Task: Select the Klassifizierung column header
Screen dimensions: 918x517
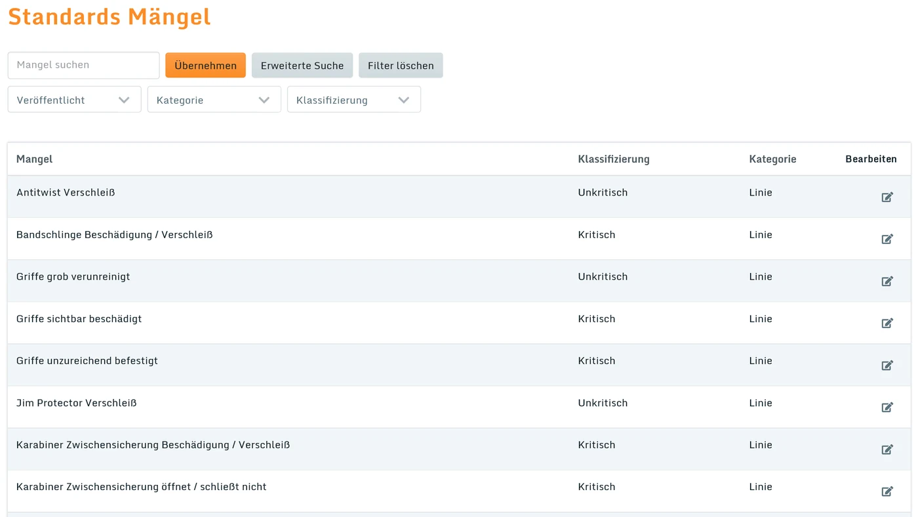Action: tap(614, 159)
